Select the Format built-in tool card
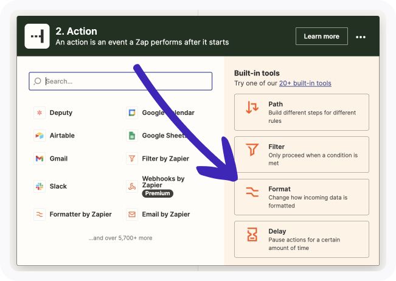The image size is (396, 281). click(x=301, y=197)
